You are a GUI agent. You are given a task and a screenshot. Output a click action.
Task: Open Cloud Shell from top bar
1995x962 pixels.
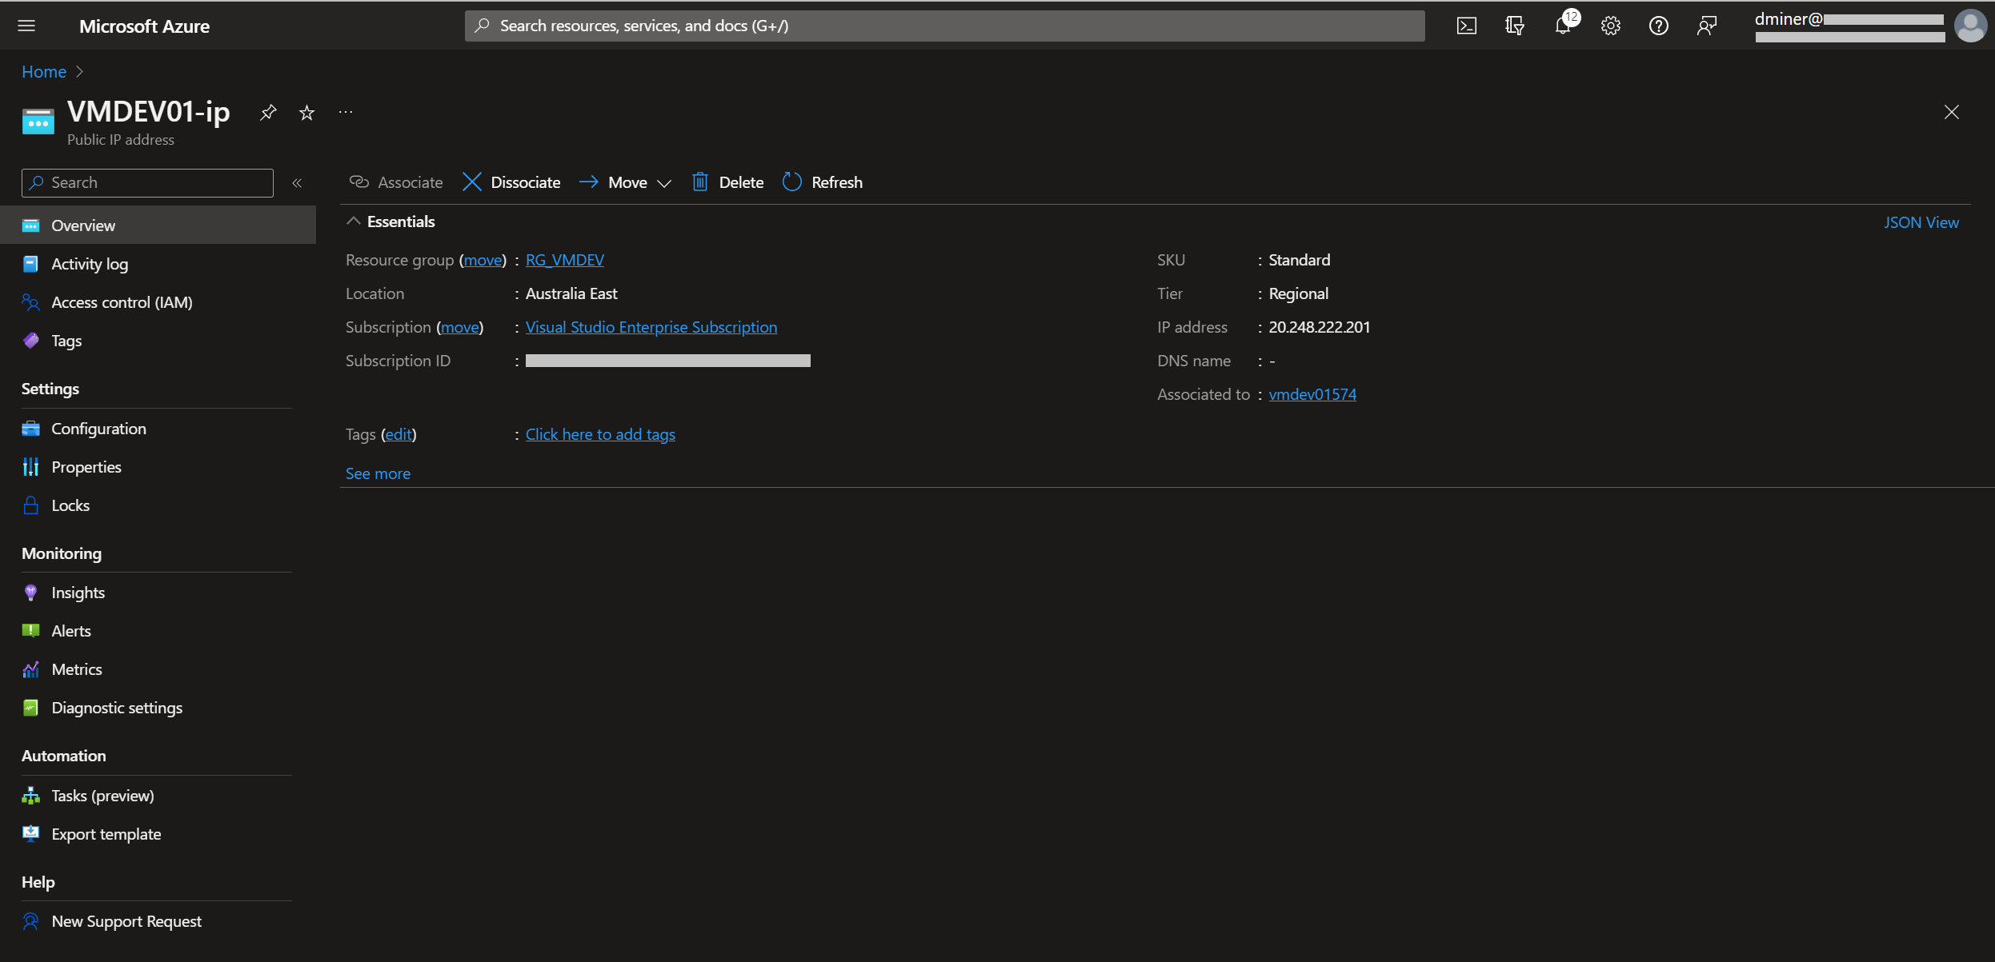click(x=1466, y=26)
